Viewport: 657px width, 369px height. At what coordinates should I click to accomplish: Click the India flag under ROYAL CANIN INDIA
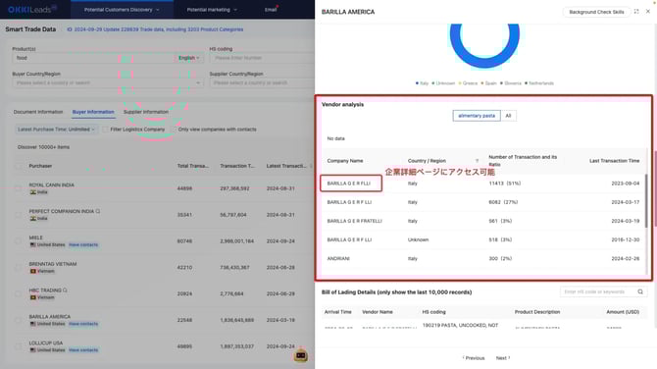(32, 192)
